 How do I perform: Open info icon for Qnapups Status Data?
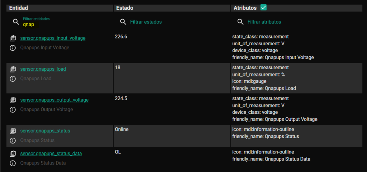(x=13, y=163)
